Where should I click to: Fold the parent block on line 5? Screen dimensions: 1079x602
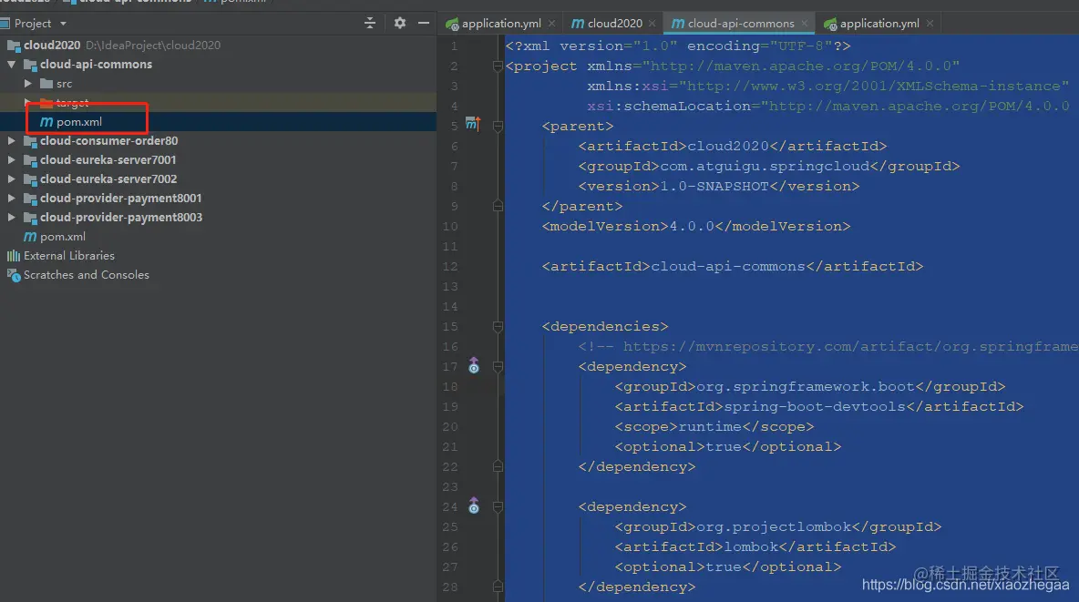pos(498,126)
